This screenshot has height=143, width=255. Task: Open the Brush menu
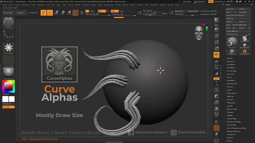(x=11, y=5)
